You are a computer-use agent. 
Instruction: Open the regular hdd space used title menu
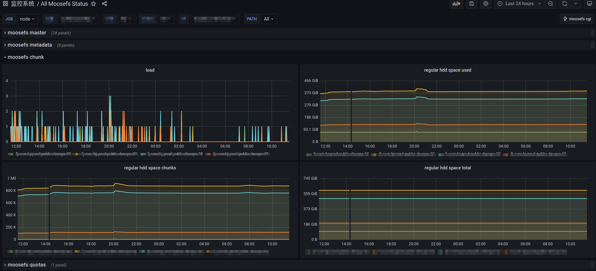(447, 70)
